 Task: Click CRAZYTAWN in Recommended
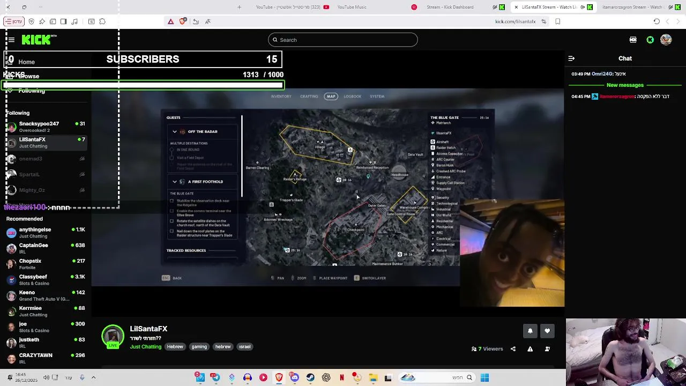(x=46, y=358)
